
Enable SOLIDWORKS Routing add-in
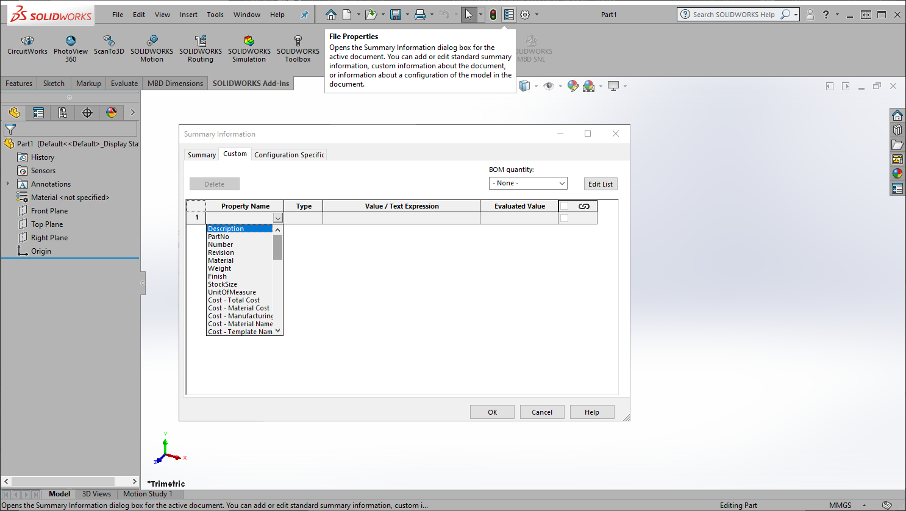click(x=201, y=49)
